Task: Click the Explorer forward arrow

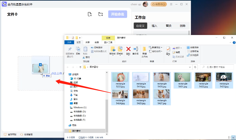Action: pyautogui.click(x=73, y=67)
